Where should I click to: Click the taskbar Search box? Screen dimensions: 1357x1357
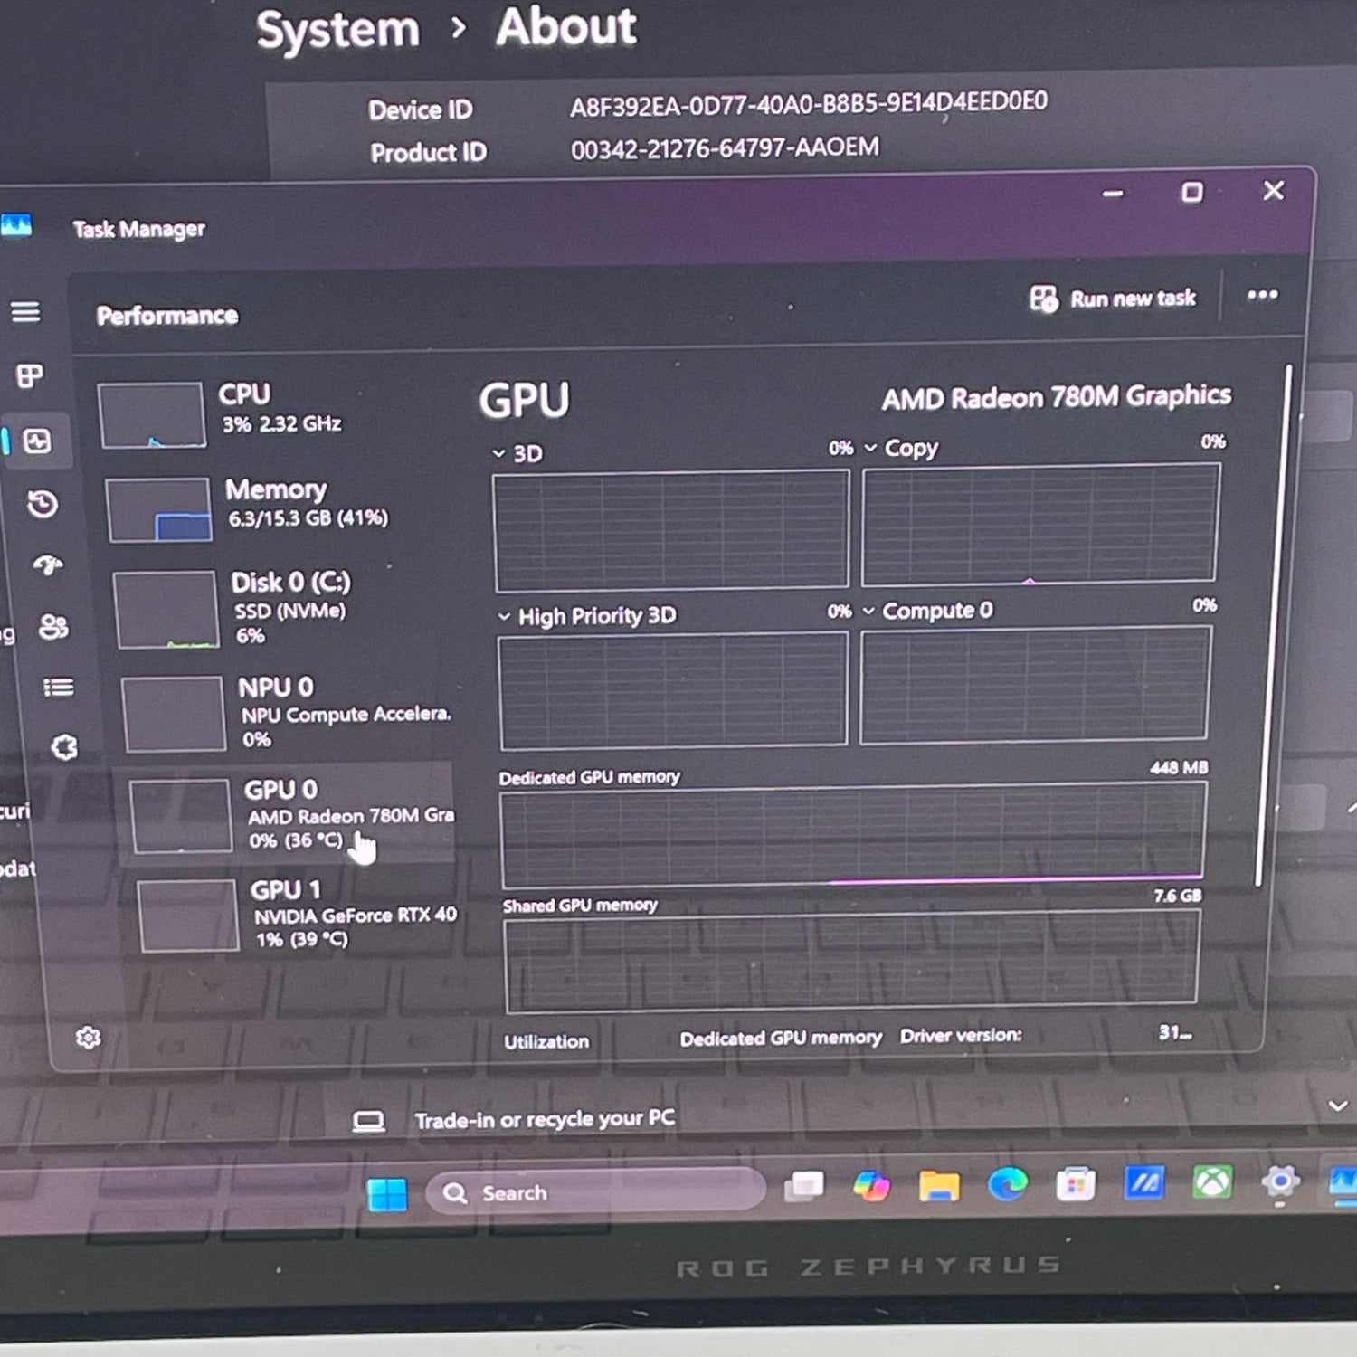(595, 1191)
